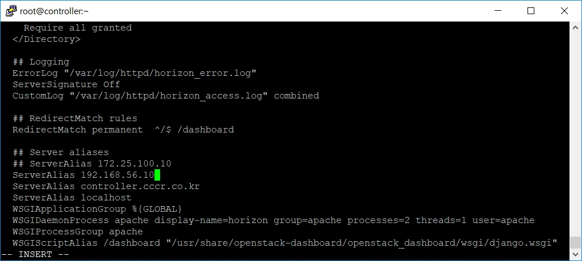This screenshot has height=261, width=582.
Task: Click the RedirectMatch permanent /dashboard line
Action: click(123, 130)
